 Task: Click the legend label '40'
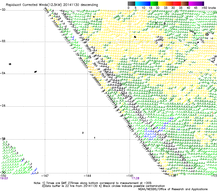188,8
